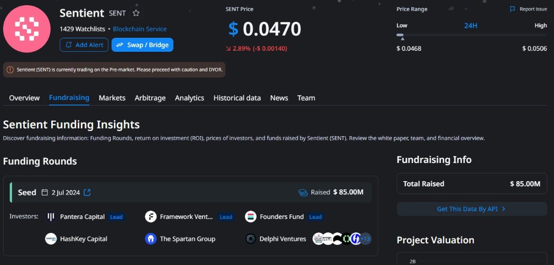Viewport: 554px width, 265px height.
Task: Click the Report issue link
Action: tap(533, 9)
